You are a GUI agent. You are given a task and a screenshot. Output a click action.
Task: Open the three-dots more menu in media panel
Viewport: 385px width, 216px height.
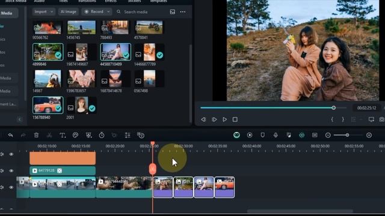[x=183, y=12]
